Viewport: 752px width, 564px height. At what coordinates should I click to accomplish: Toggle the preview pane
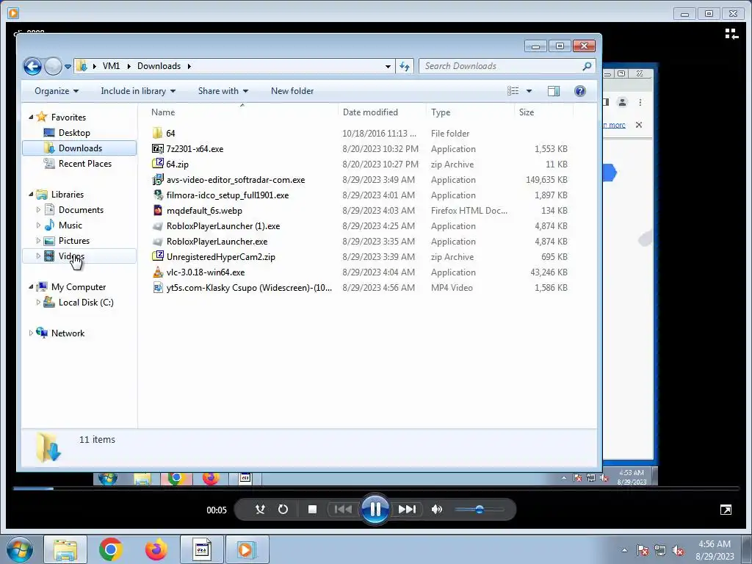[x=554, y=91]
